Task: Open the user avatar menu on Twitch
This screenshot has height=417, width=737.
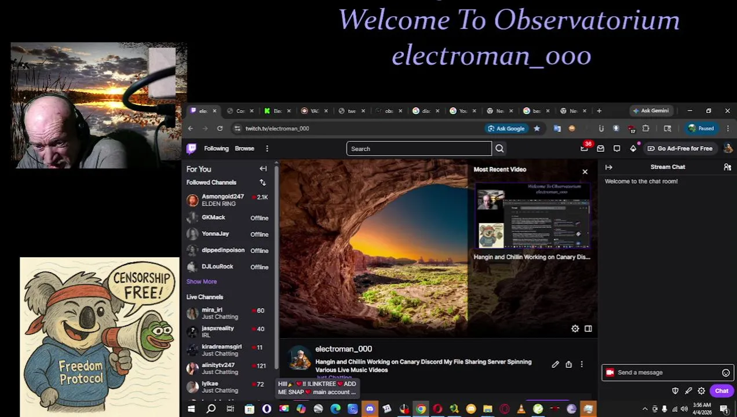Action: click(728, 149)
